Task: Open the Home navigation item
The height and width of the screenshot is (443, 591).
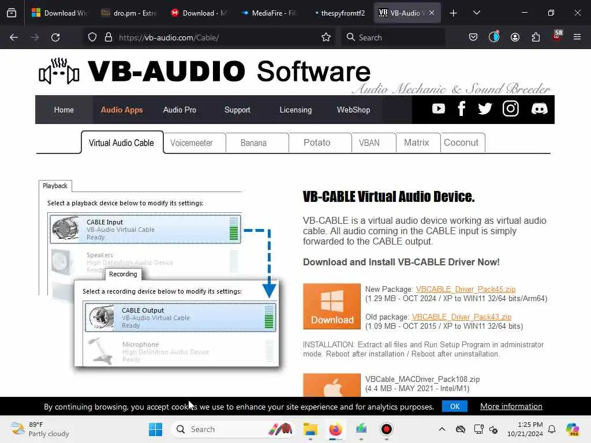Action: pyautogui.click(x=63, y=110)
